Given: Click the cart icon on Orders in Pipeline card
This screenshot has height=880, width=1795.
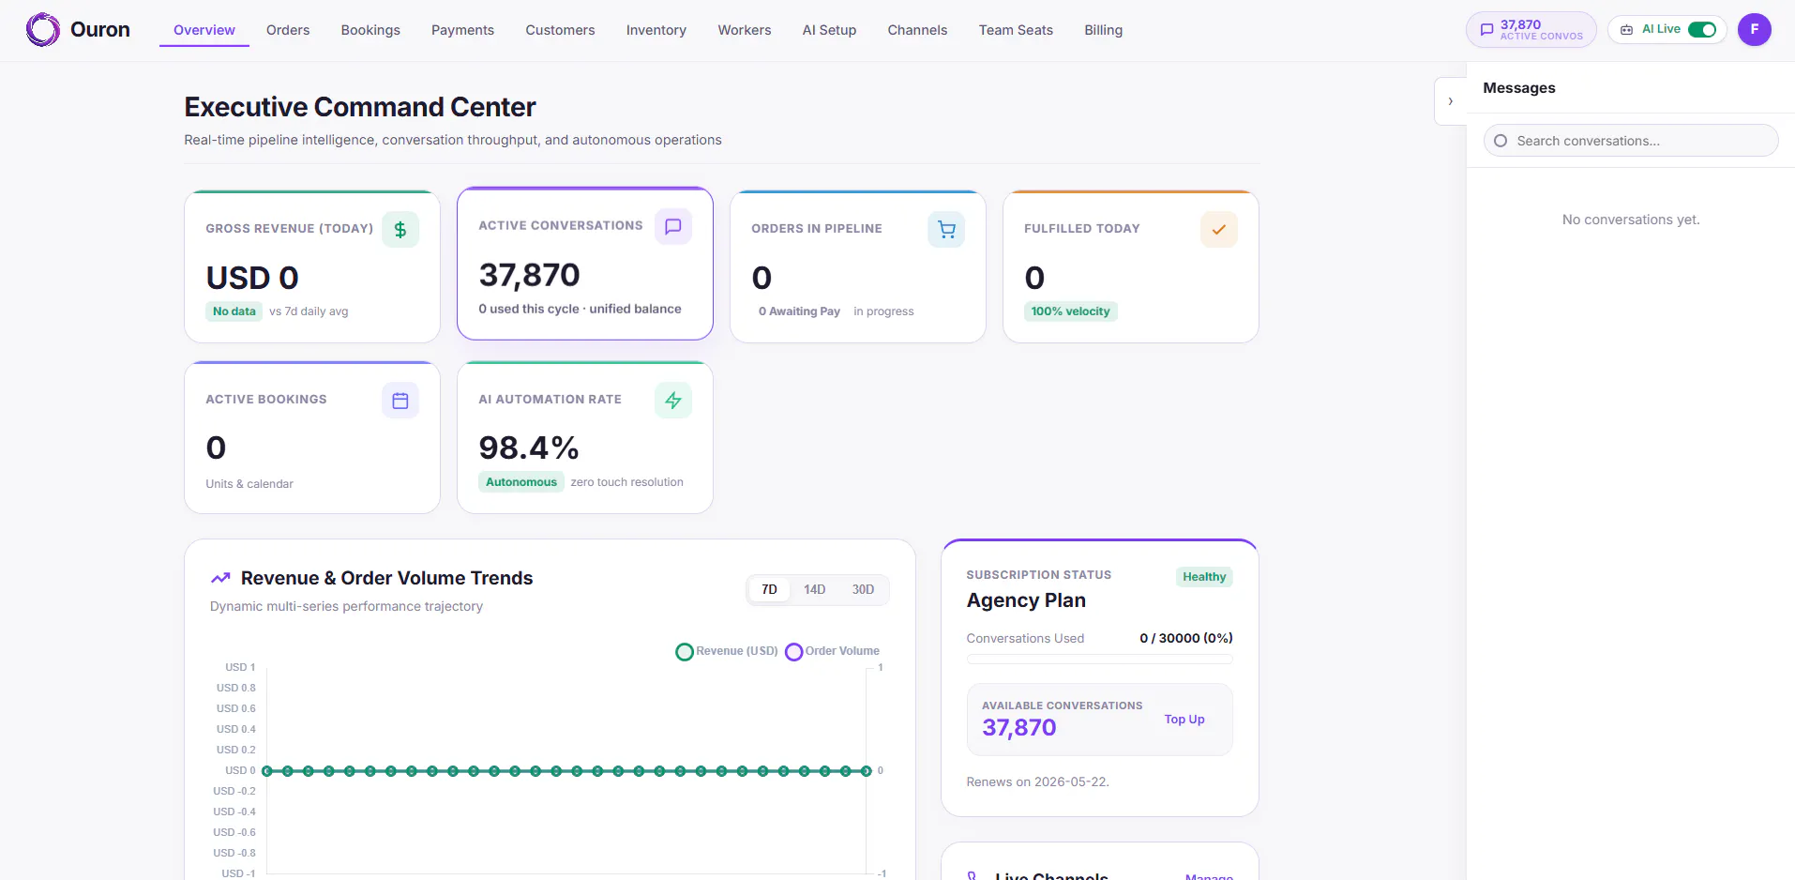Looking at the screenshot, I should coord(946,229).
